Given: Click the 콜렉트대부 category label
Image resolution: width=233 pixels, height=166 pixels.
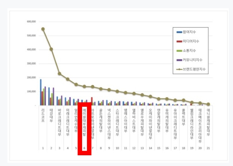Looking at the screenshot, I should 184,117.
